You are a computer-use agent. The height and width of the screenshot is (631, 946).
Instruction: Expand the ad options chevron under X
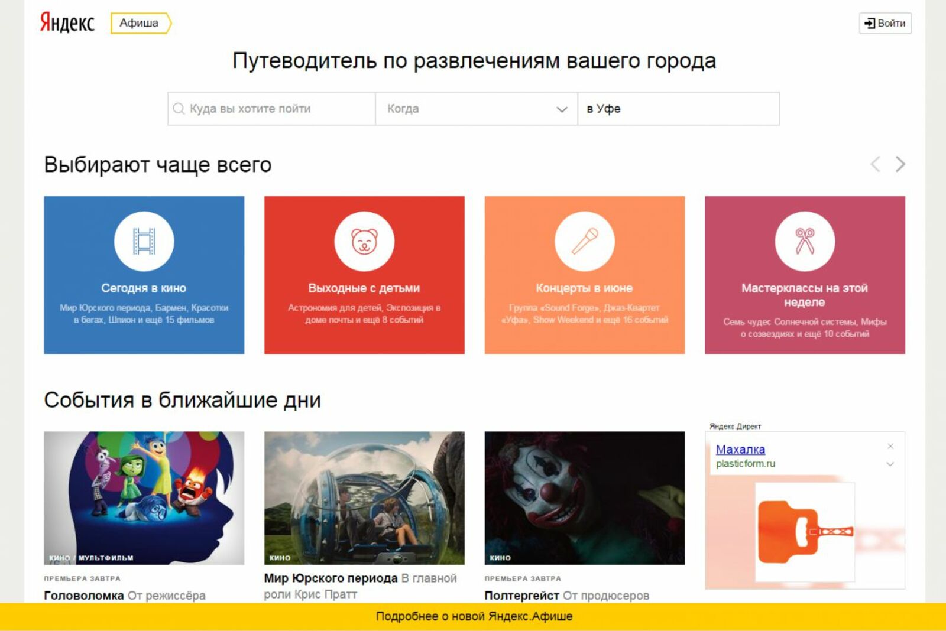890,464
